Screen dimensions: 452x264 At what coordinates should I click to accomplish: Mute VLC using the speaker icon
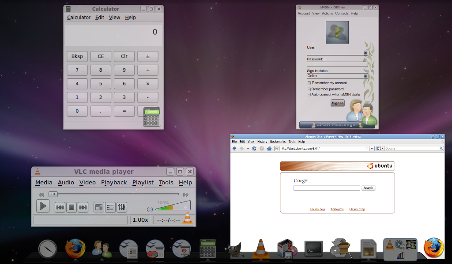tap(150, 209)
